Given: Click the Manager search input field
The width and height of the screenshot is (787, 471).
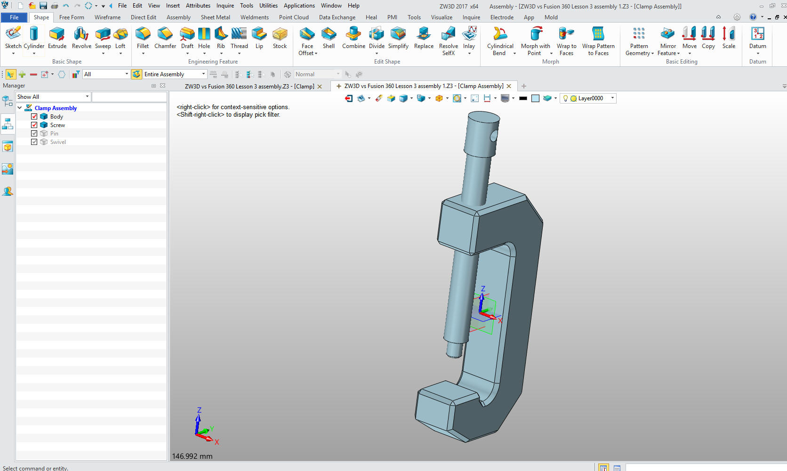Looking at the screenshot, I should pos(129,97).
